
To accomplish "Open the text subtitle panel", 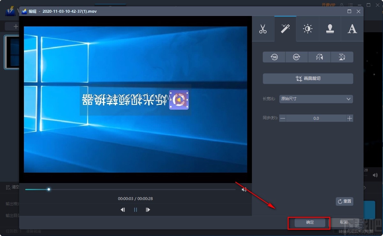I will [x=352, y=29].
